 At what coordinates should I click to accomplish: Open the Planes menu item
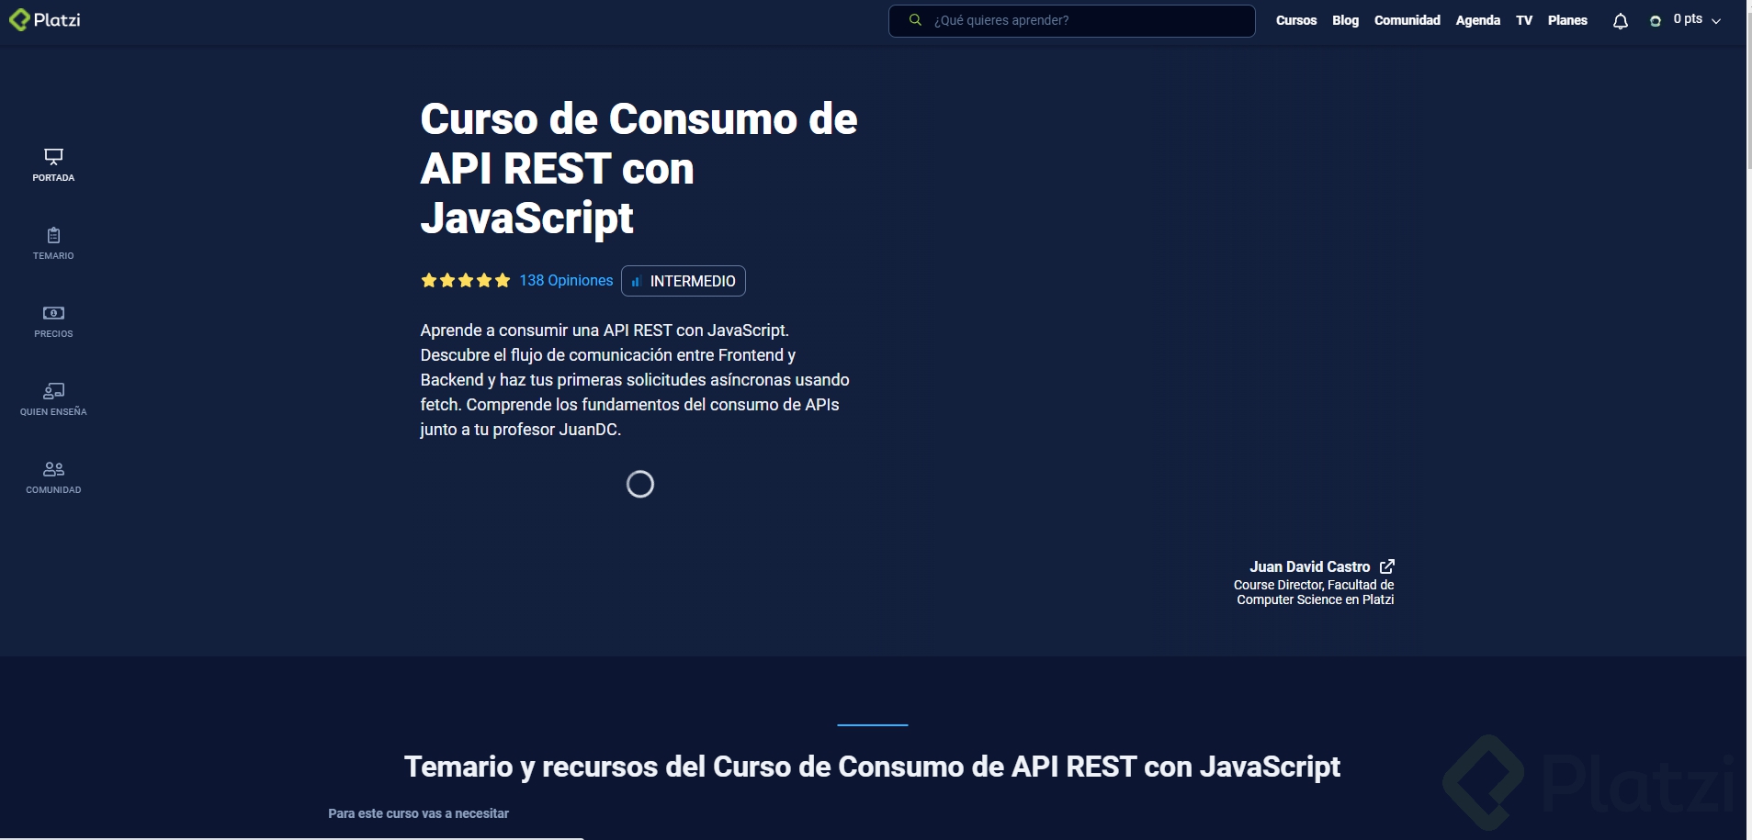pos(1567,20)
